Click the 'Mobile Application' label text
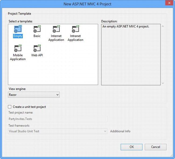Screen dimensions: 175x159 pyautogui.click(x=18, y=57)
